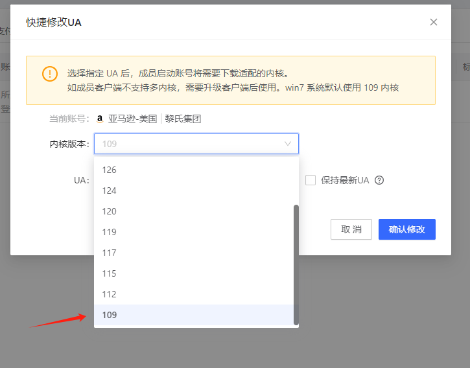Click the orange warning icon in the notice
The width and height of the screenshot is (470, 368).
click(x=50, y=73)
